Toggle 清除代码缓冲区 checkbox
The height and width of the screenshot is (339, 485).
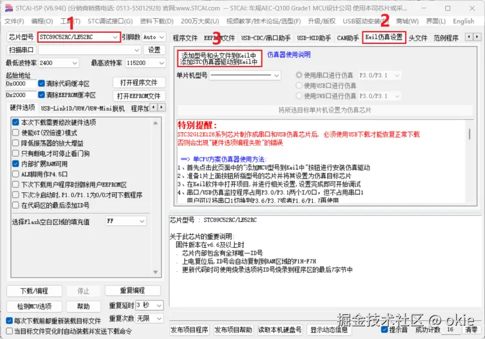coord(41,84)
